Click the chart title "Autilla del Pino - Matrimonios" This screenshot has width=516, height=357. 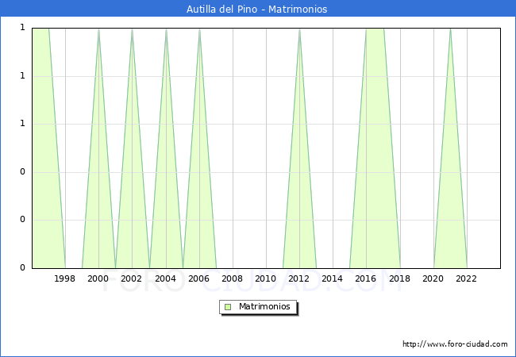(x=256, y=9)
